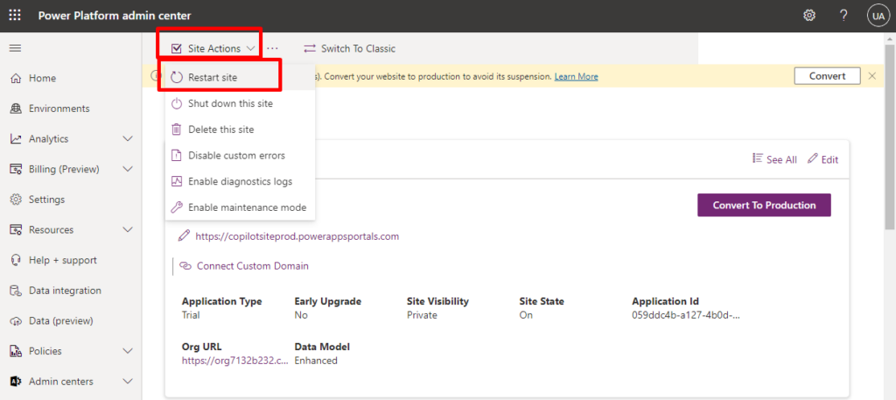Select the Site Visibility value Private
The width and height of the screenshot is (896, 400).
pyautogui.click(x=422, y=315)
